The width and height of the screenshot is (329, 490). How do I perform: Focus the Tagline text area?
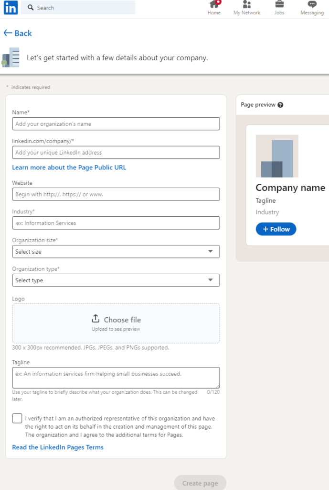[116, 378]
